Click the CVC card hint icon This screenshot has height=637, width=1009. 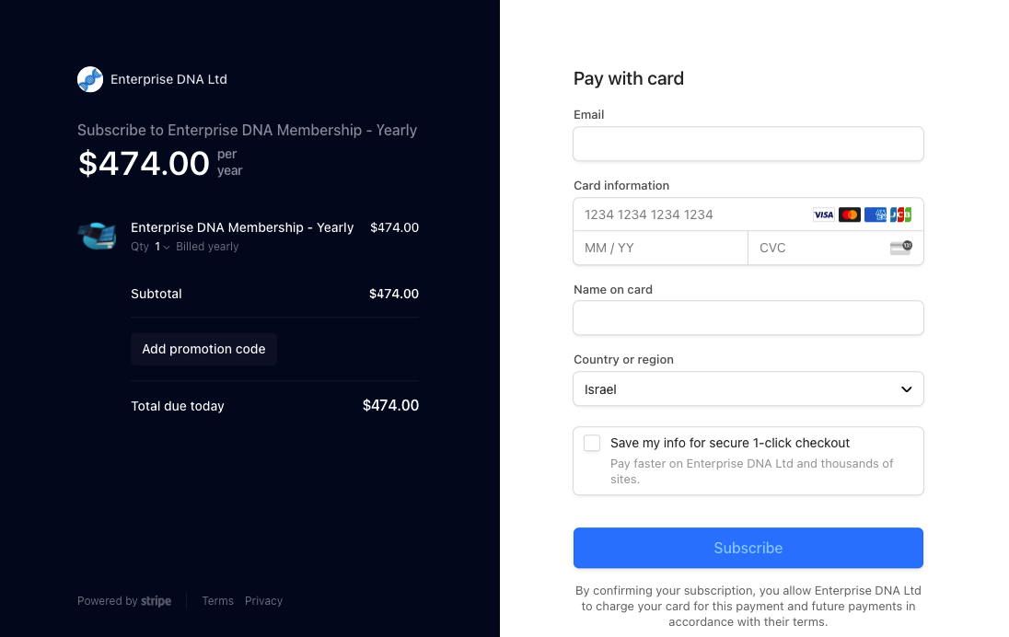click(x=901, y=248)
